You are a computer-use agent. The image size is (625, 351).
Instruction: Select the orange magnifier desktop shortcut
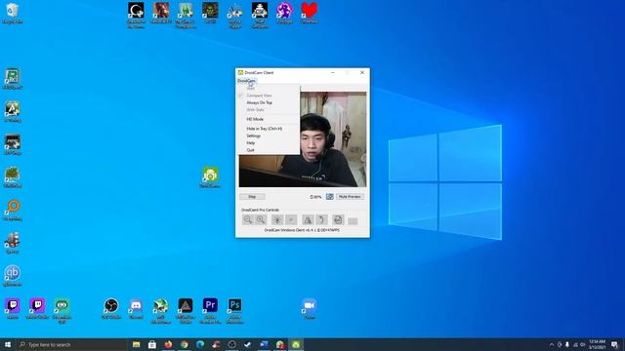click(x=13, y=211)
